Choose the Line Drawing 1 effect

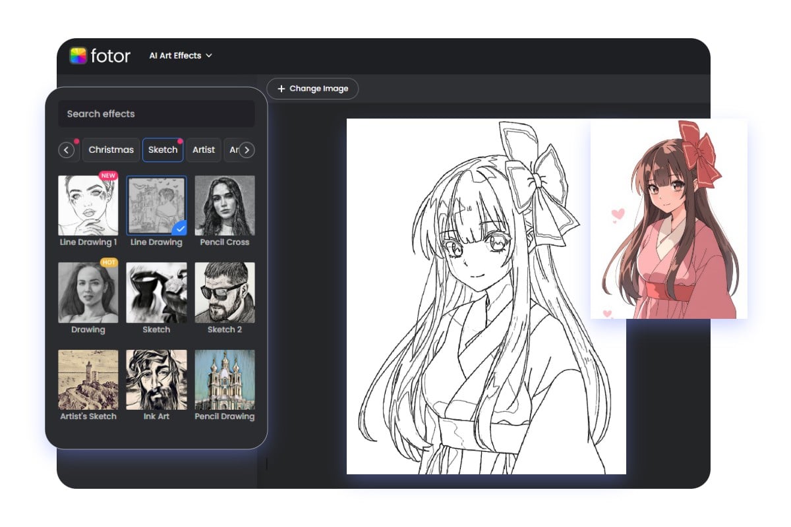click(88, 206)
